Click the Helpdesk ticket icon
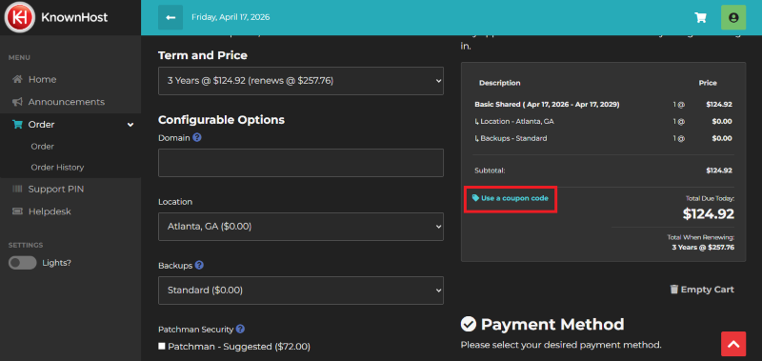The width and height of the screenshot is (762, 361). tap(17, 211)
